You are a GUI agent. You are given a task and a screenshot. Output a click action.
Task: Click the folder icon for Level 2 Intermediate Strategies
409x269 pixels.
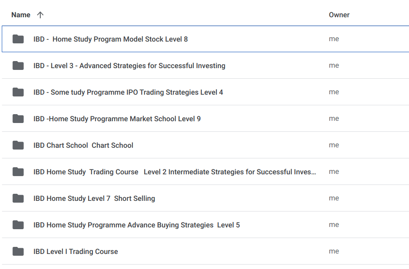(18, 172)
